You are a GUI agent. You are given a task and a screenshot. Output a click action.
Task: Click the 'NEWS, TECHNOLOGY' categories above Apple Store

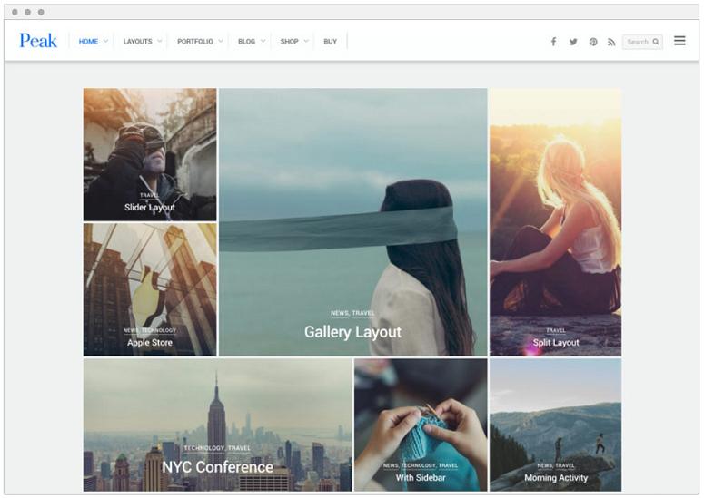(x=150, y=330)
